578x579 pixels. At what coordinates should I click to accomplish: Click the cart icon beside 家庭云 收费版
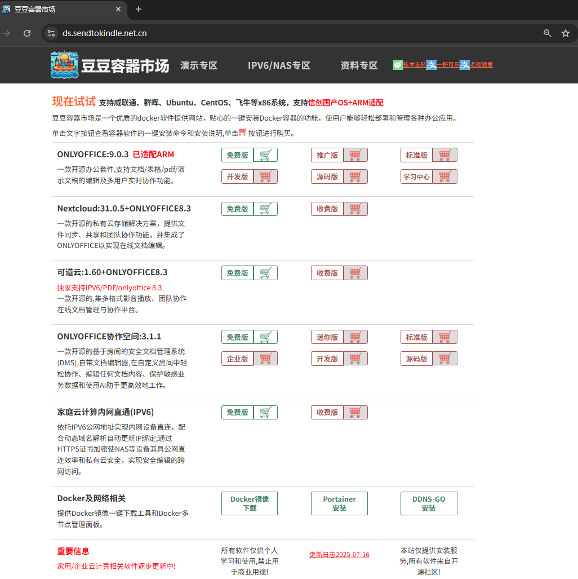point(355,413)
